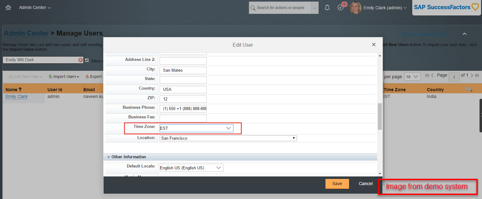
Task: Collapse the page description with the chevron
Action: (x=464, y=34)
